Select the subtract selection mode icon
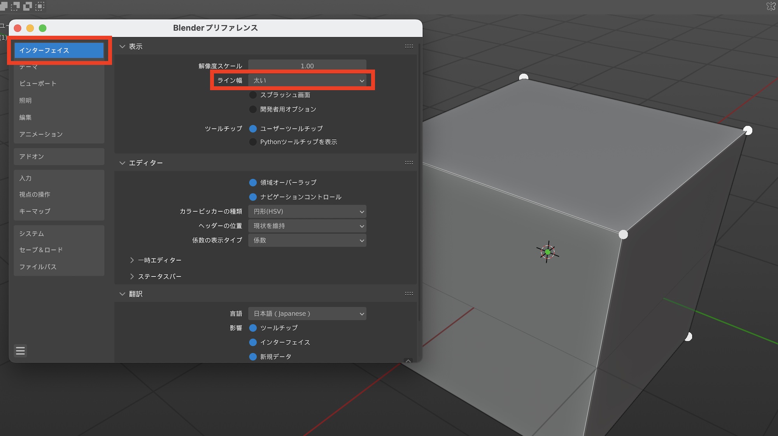The width and height of the screenshot is (778, 436). point(16,6)
